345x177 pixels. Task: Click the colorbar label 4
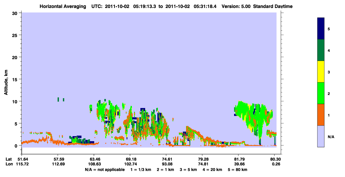click(329, 50)
